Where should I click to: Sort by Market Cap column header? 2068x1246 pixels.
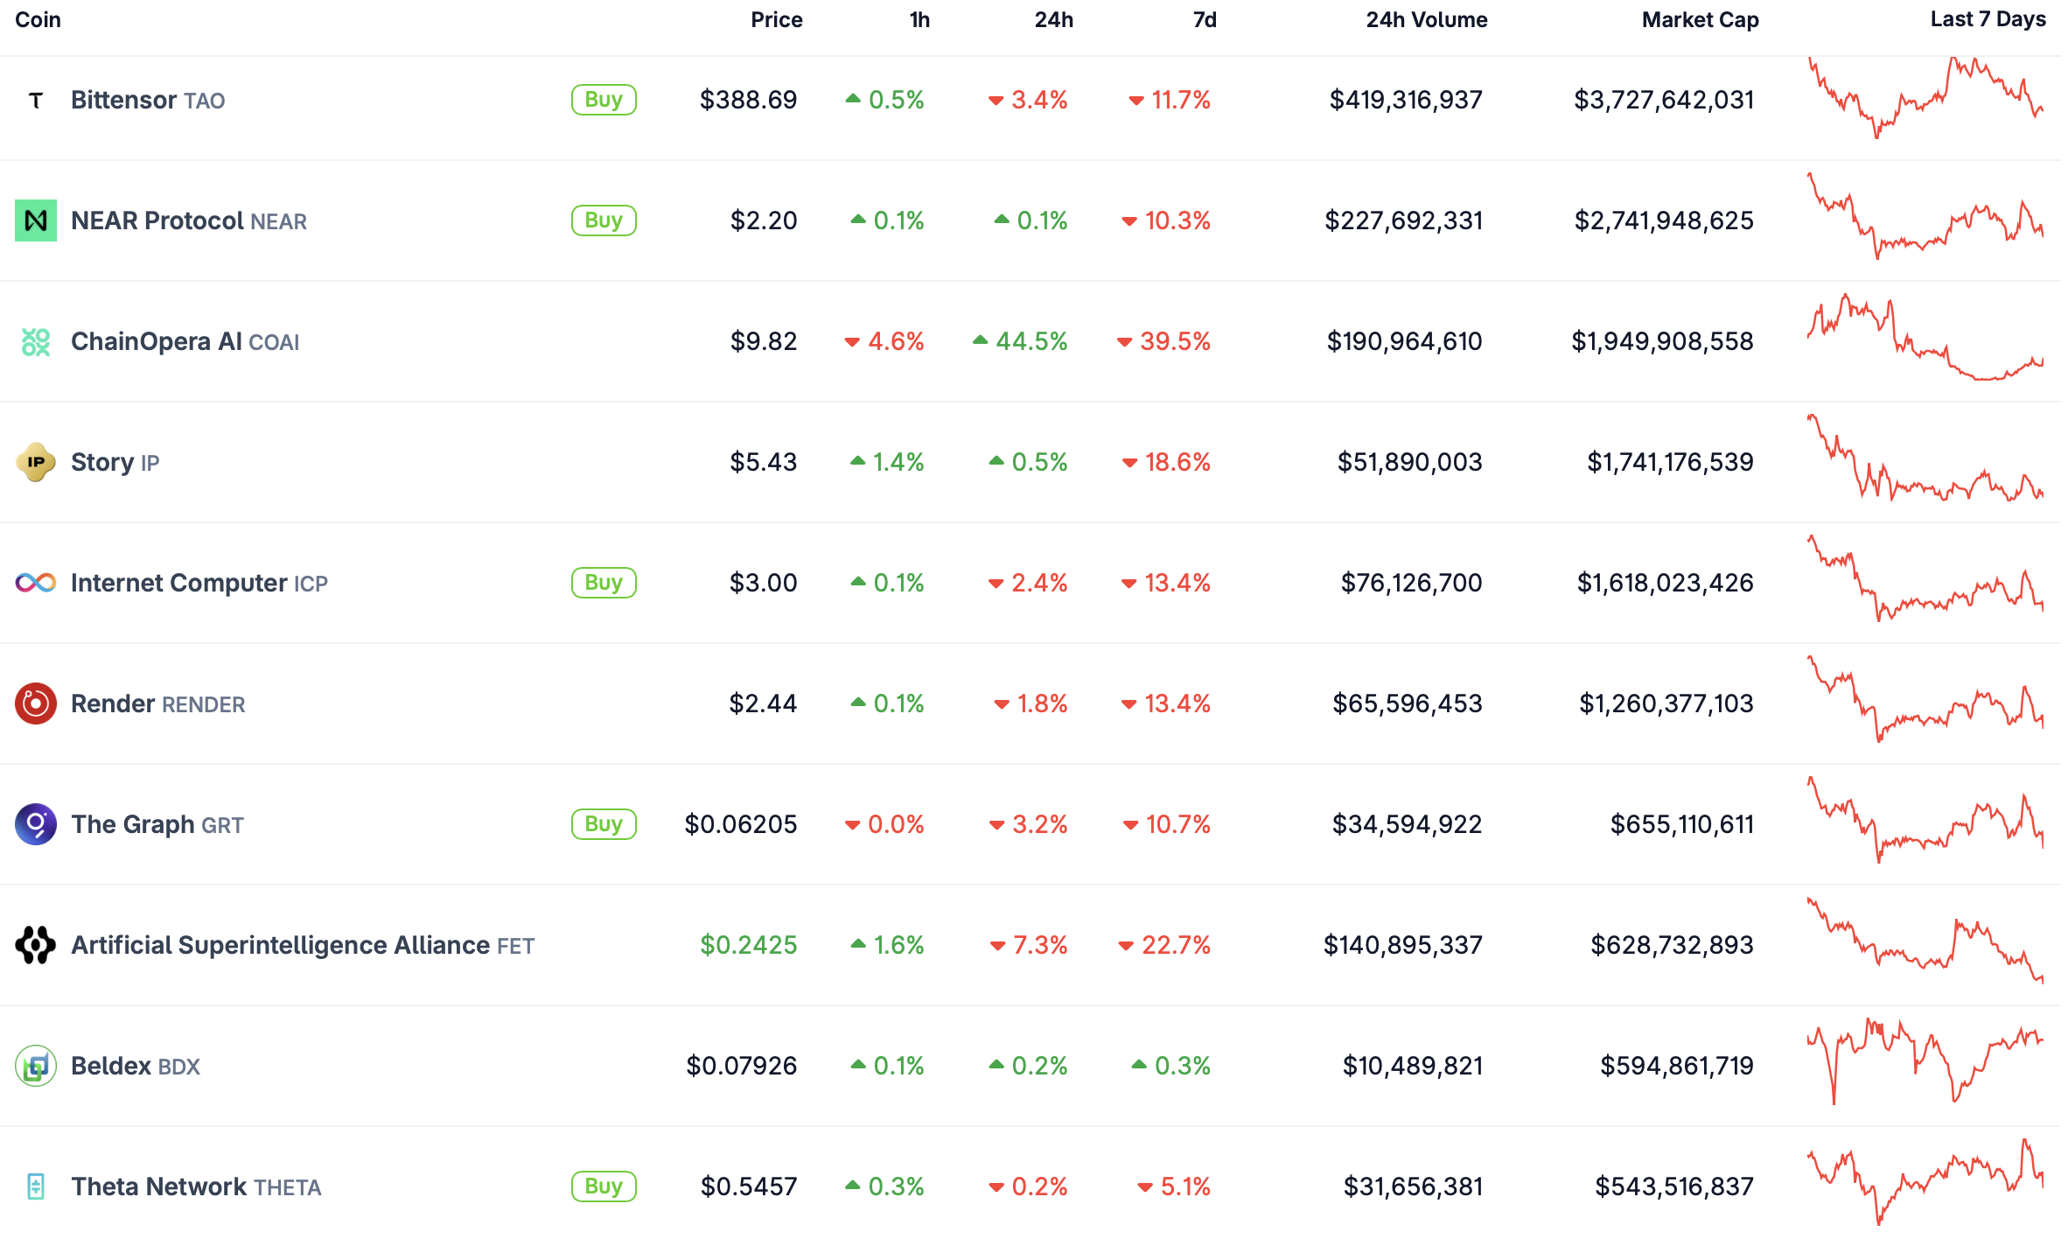pyautogui.click(x=1700, y=20)
